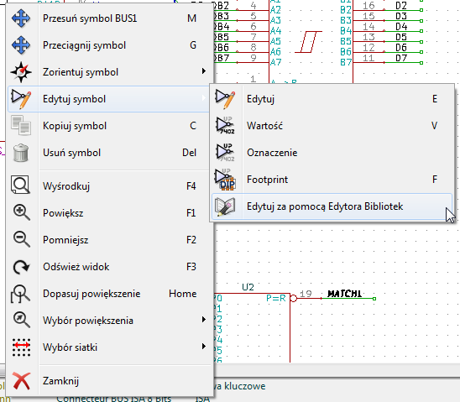Select Oznaczenie in the edit submenu

coord(332,153)
